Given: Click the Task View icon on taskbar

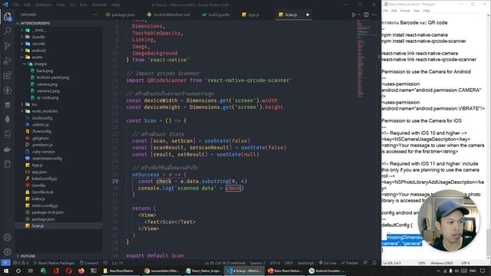Looking at the screenshot, I should tap(31, 271).
